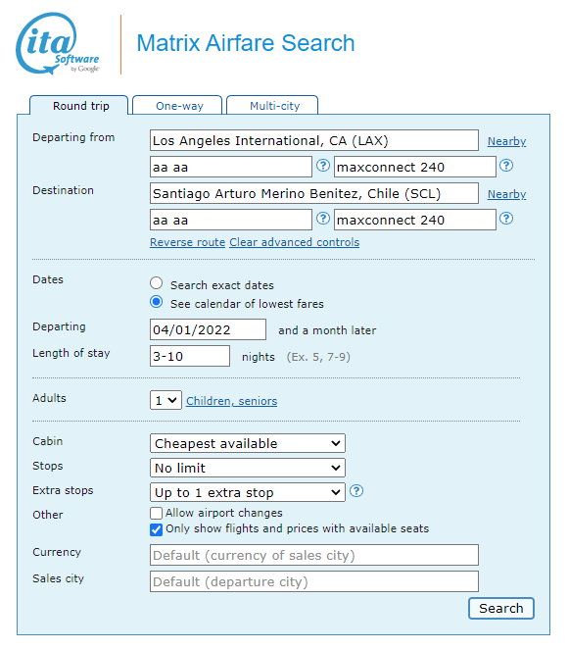
Task: Expand the Extra stops dropdown
Action: (x=247, y=492)
